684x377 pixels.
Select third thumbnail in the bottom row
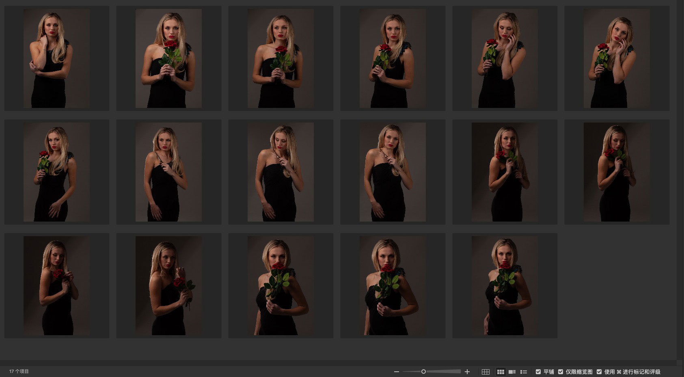(x=281, y=286)
